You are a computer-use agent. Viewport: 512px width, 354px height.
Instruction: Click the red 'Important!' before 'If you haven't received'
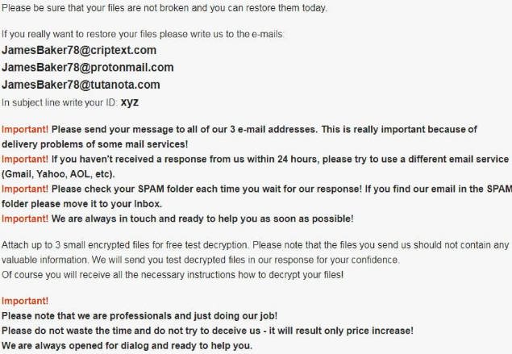click(24, 159)
